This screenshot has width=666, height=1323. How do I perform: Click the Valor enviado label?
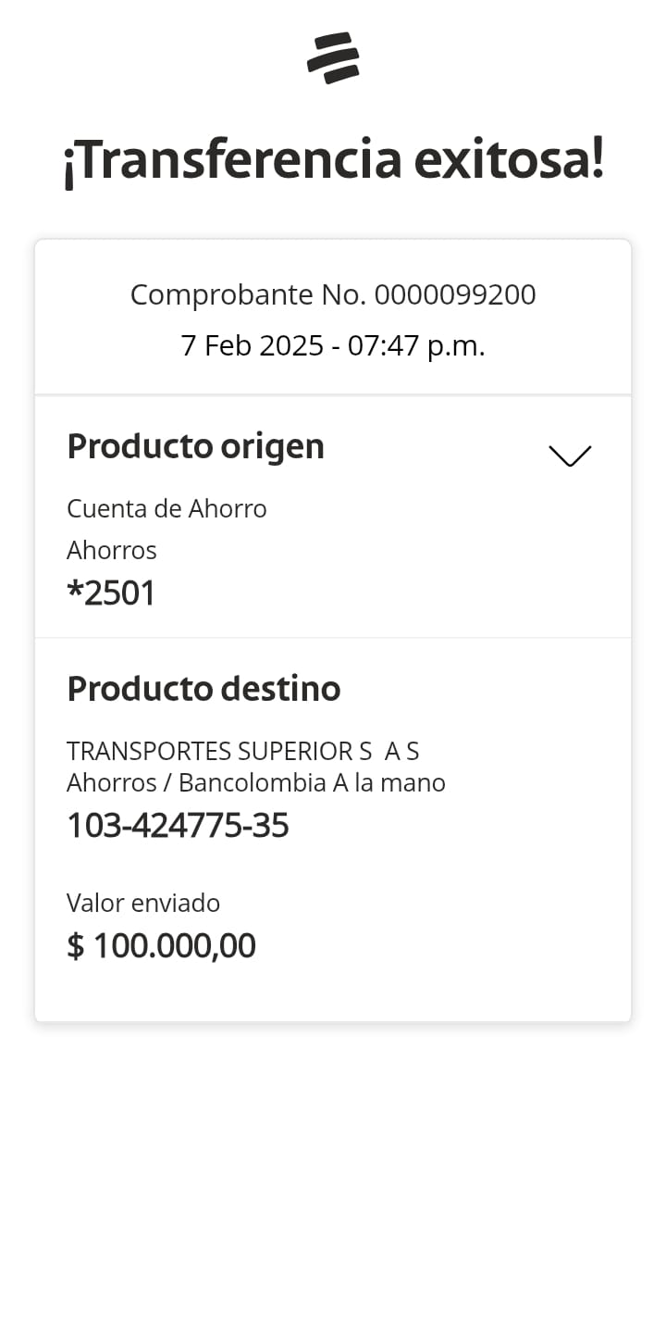click(143, 903)
